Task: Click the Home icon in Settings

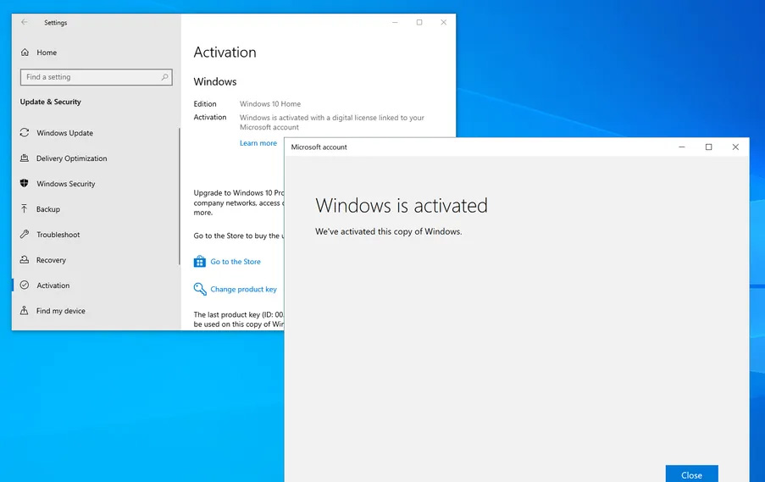Action: 25,53
